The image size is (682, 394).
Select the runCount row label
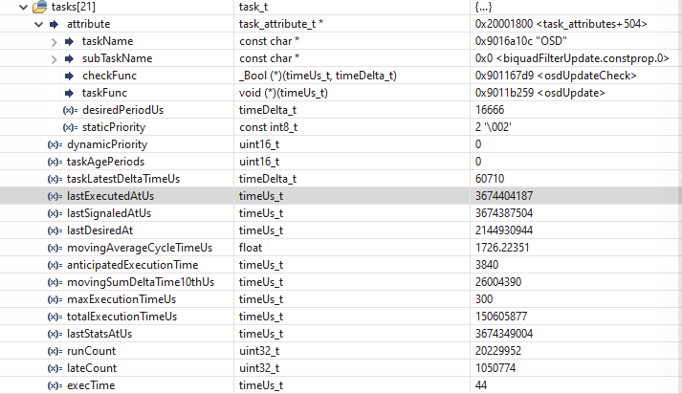[91, 351]
